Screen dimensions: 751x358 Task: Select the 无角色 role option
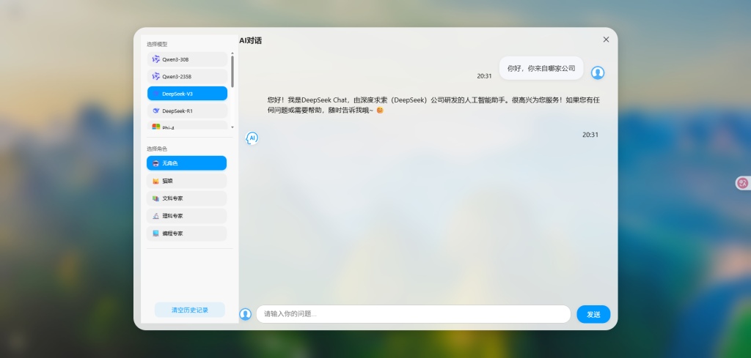[186, 163]
